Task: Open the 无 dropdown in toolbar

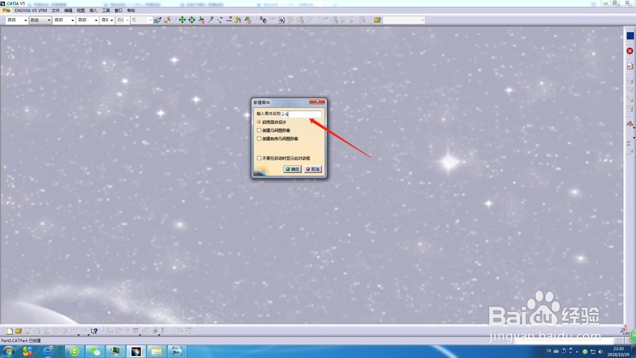Action: point(141,20)
